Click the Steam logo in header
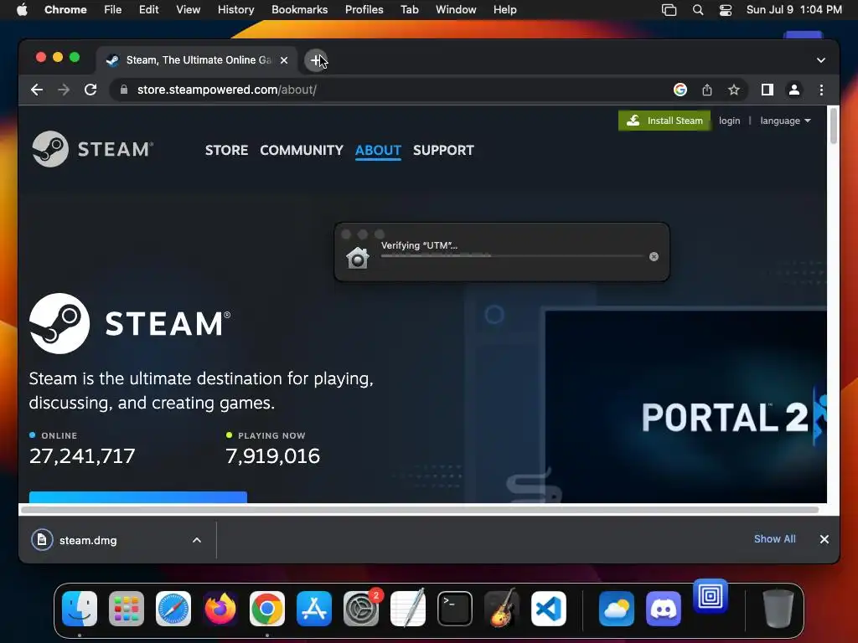The image size is (858, 643). point(92,149)
